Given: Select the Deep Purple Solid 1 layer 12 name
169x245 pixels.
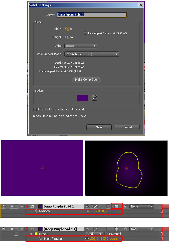Looking at the screenshot, I should (x=59, y=206).
